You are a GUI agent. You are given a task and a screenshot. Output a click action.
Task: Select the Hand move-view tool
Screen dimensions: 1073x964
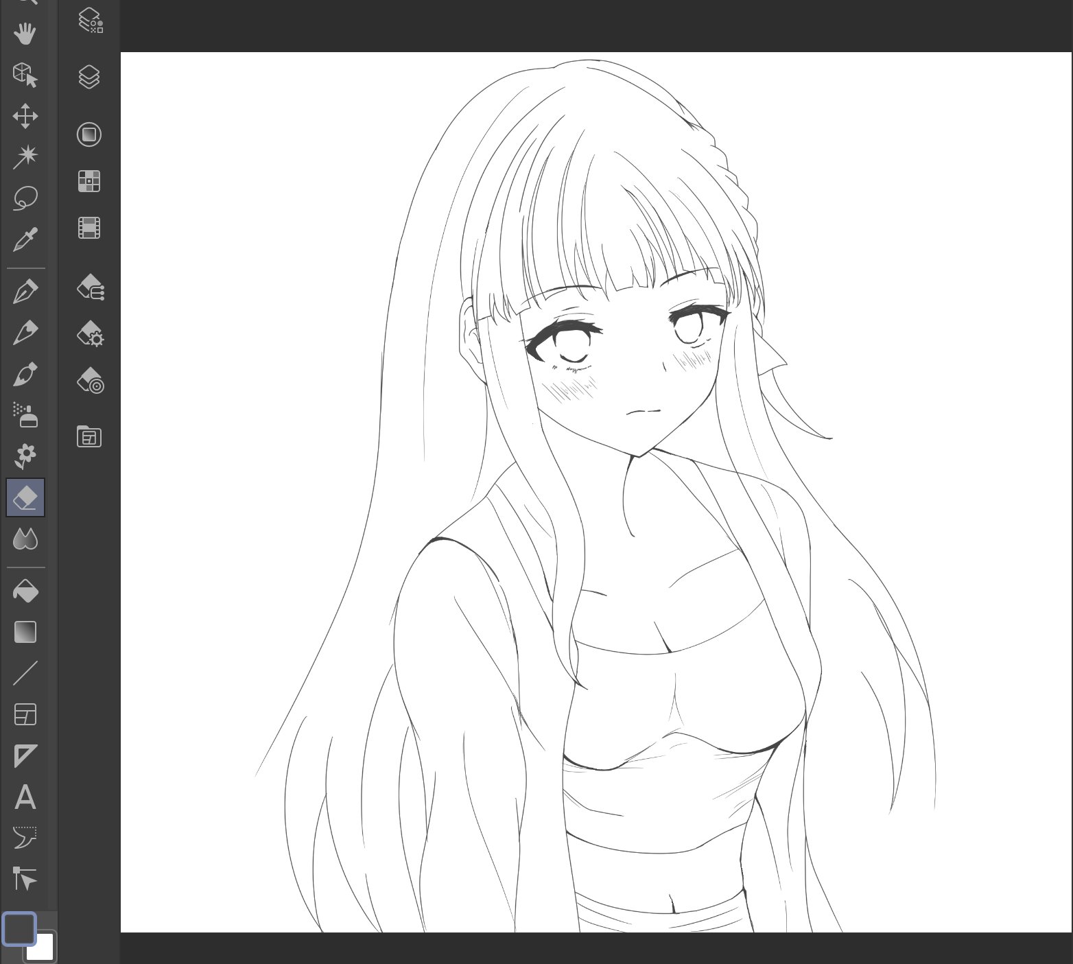[x=25, y=32]
